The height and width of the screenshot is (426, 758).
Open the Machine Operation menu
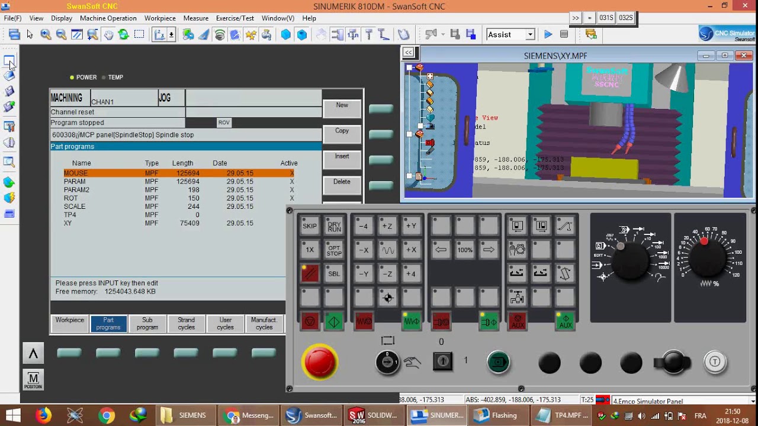click(x=108, y=18)
